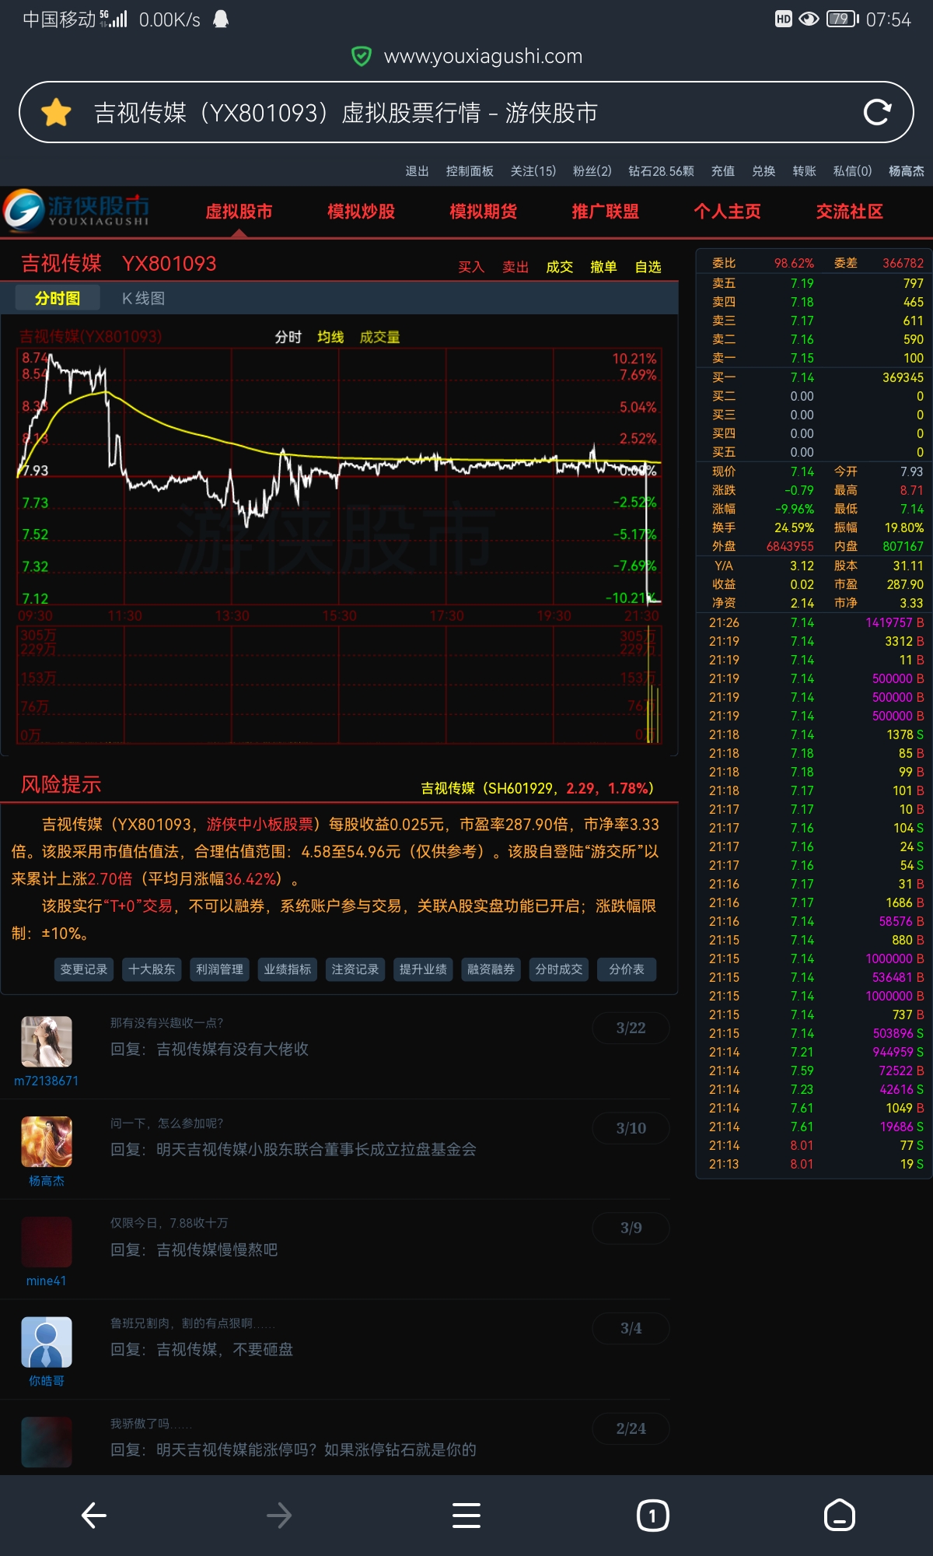Open the 虚拟股市 navigation menu
933x1556 pixels.
239,212
